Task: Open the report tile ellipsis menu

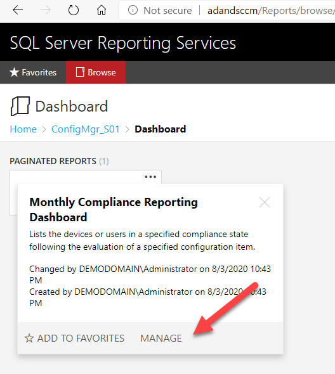Action: pyautogui.click(x=150, y=177)
